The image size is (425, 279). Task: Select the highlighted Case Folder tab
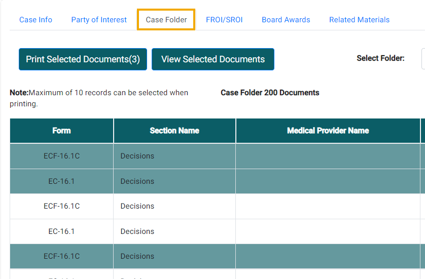[166, 20]
